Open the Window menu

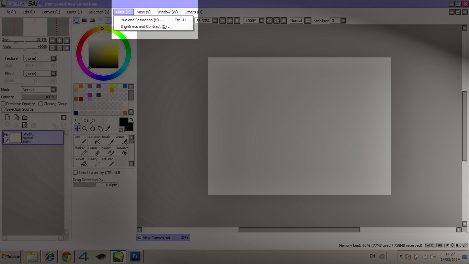168,12
